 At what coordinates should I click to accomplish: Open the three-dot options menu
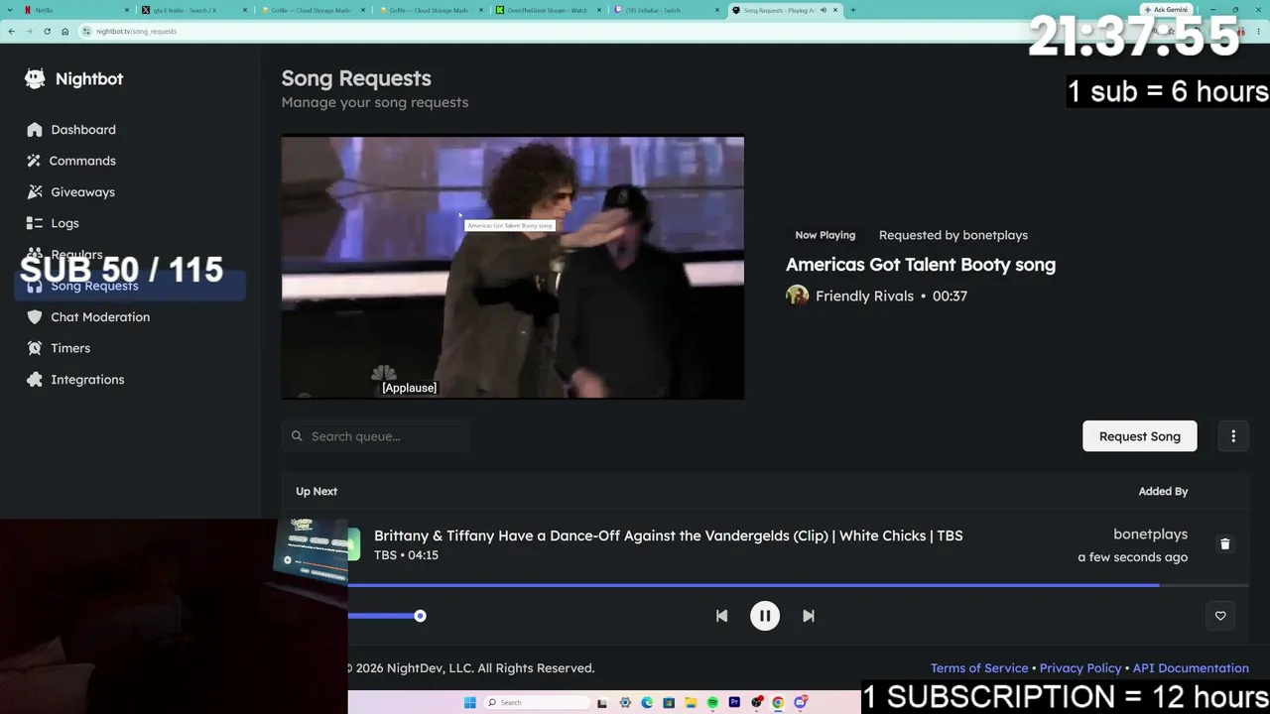[x=1233, y=436]
